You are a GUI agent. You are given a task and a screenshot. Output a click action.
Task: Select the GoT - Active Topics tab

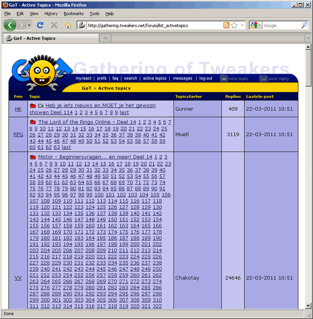click(51, 38)
